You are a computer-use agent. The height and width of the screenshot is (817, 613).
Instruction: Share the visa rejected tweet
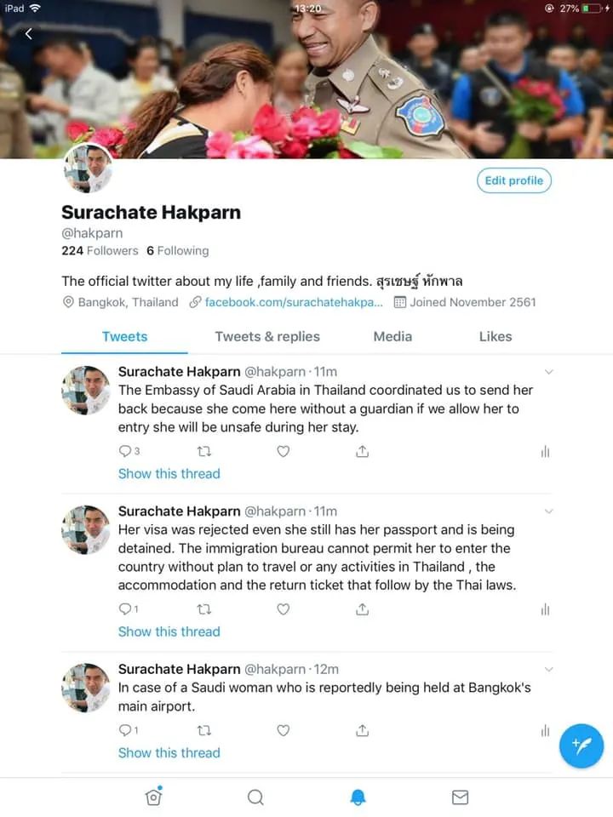[363, 608]
